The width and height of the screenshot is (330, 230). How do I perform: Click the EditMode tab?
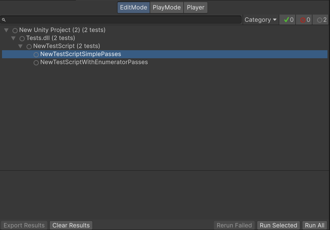133,7
